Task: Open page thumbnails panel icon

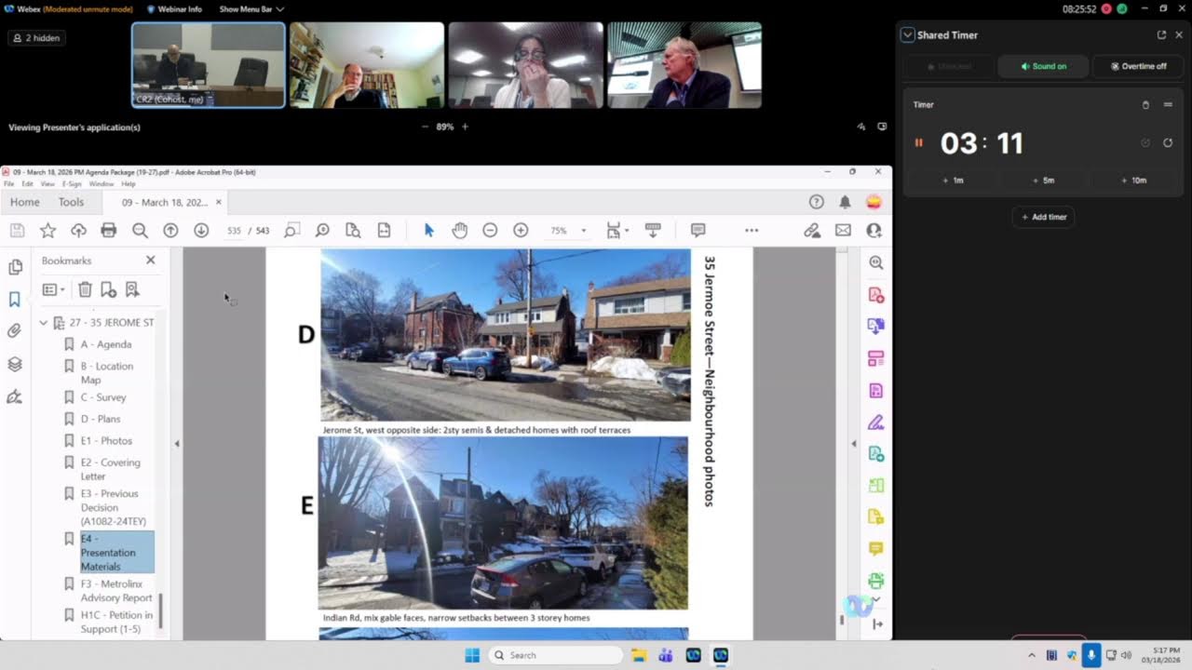Action: click(15, 267)
